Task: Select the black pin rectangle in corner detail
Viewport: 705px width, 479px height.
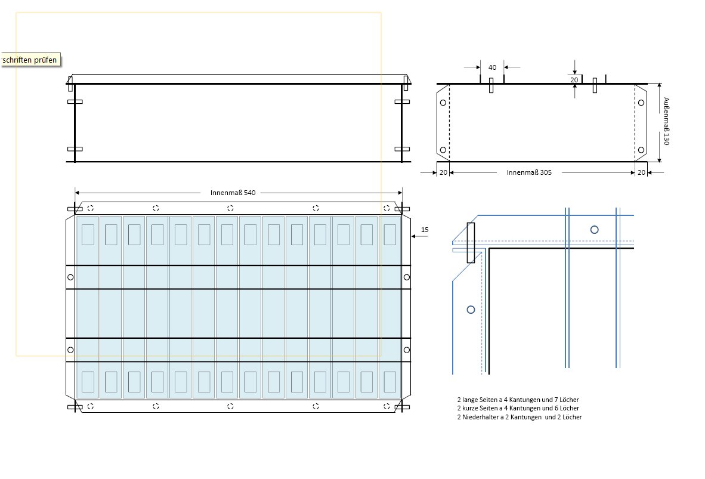Action: 471,243
